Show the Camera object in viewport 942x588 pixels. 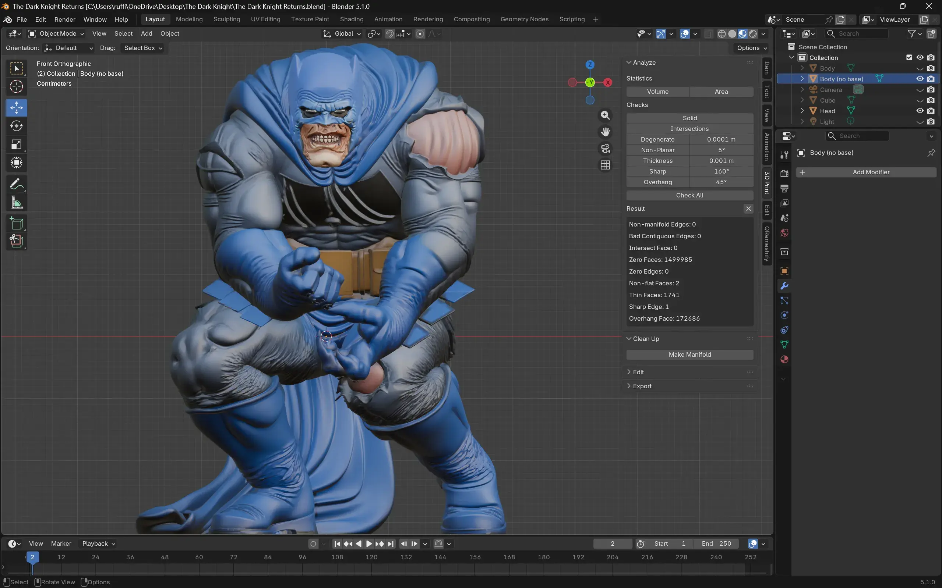pos(920,90)
